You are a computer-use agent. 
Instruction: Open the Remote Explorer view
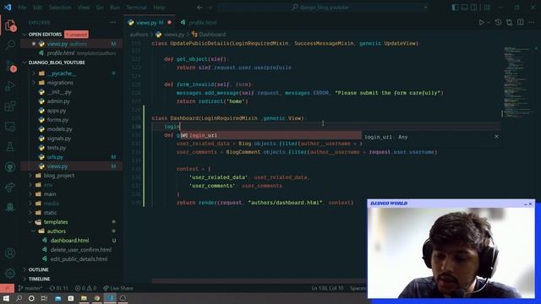click(x=10, y=127)
